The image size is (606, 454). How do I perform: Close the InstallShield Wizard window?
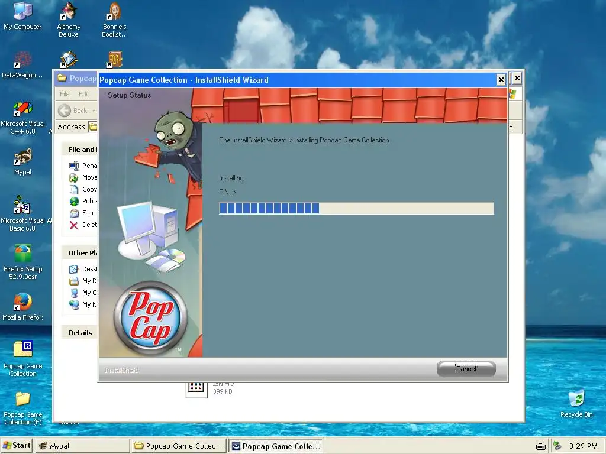point(501,80)
